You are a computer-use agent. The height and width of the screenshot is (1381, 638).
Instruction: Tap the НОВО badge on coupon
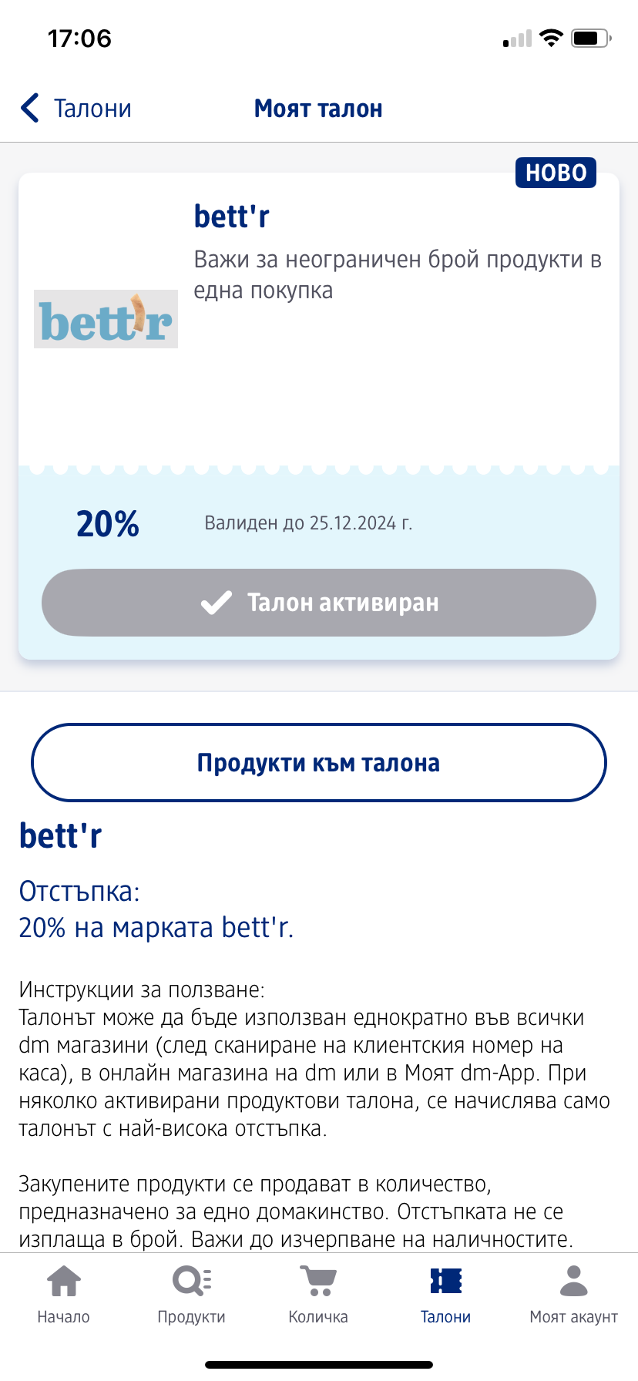pos(556,173)
